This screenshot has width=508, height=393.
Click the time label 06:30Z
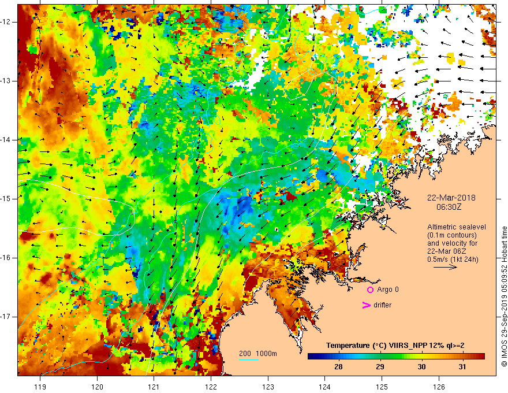coord(449,207)
